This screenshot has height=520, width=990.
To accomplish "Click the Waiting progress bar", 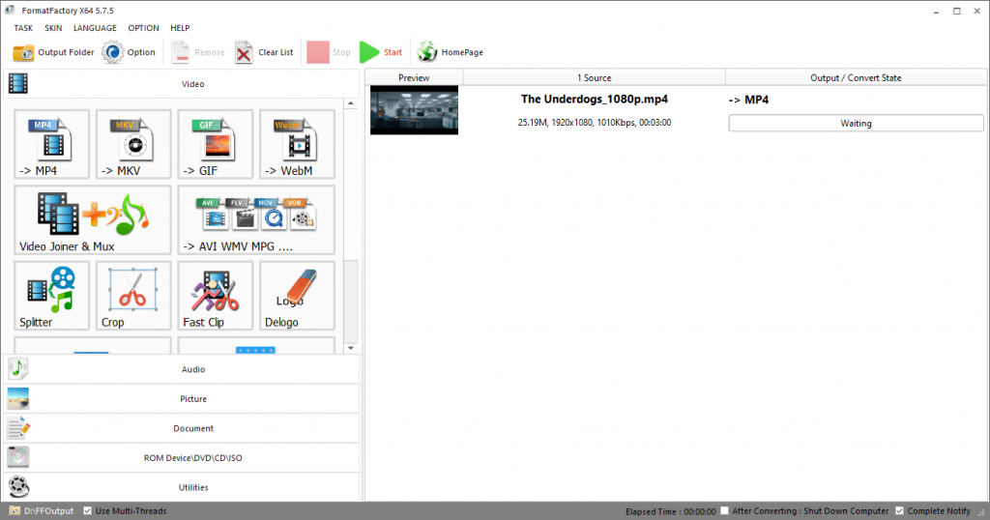I will (x=857, y=123).
